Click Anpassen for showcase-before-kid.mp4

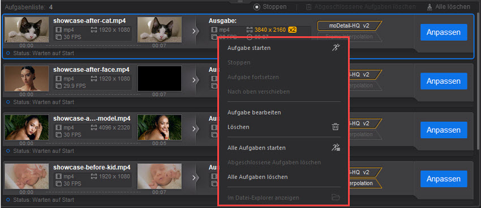coord(444,179)
